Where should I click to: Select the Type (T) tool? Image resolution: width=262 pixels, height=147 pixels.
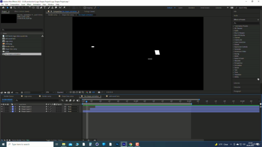[x=45, y=8]
